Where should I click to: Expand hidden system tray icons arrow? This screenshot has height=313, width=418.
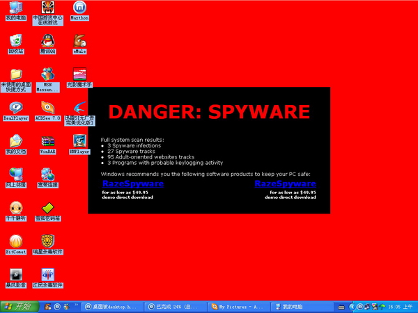click(x=352, y=307)
